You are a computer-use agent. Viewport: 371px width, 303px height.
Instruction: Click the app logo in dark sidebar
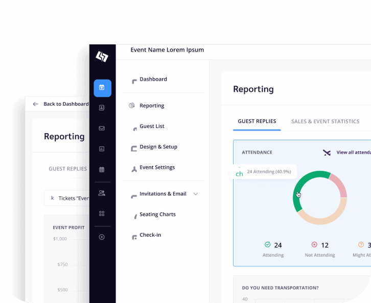click(x=102, y=57)
